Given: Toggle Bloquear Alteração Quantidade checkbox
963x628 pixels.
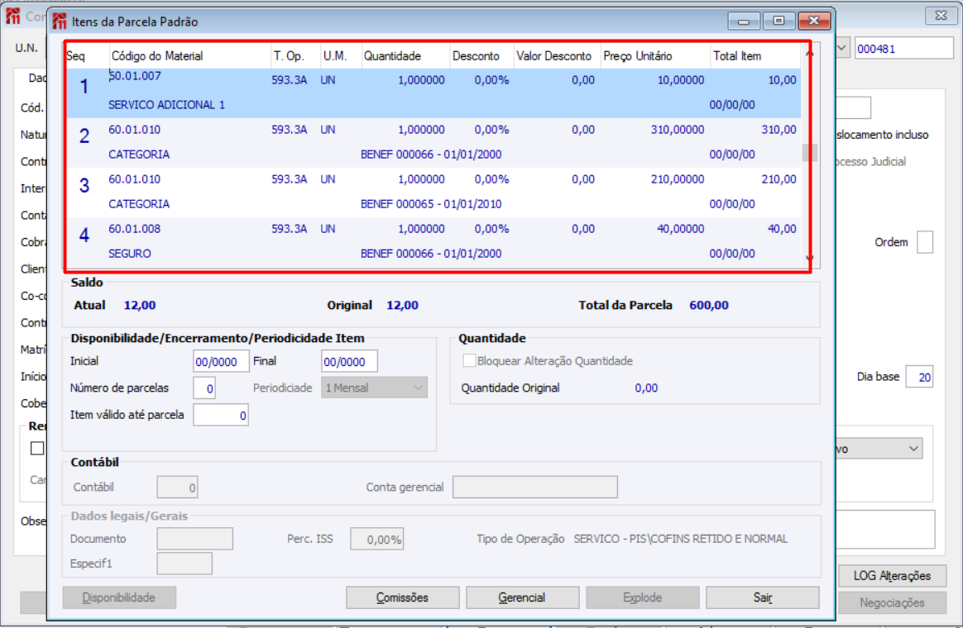Looking at the screenshot, I should pyautogui.click(x=470, y=361).
